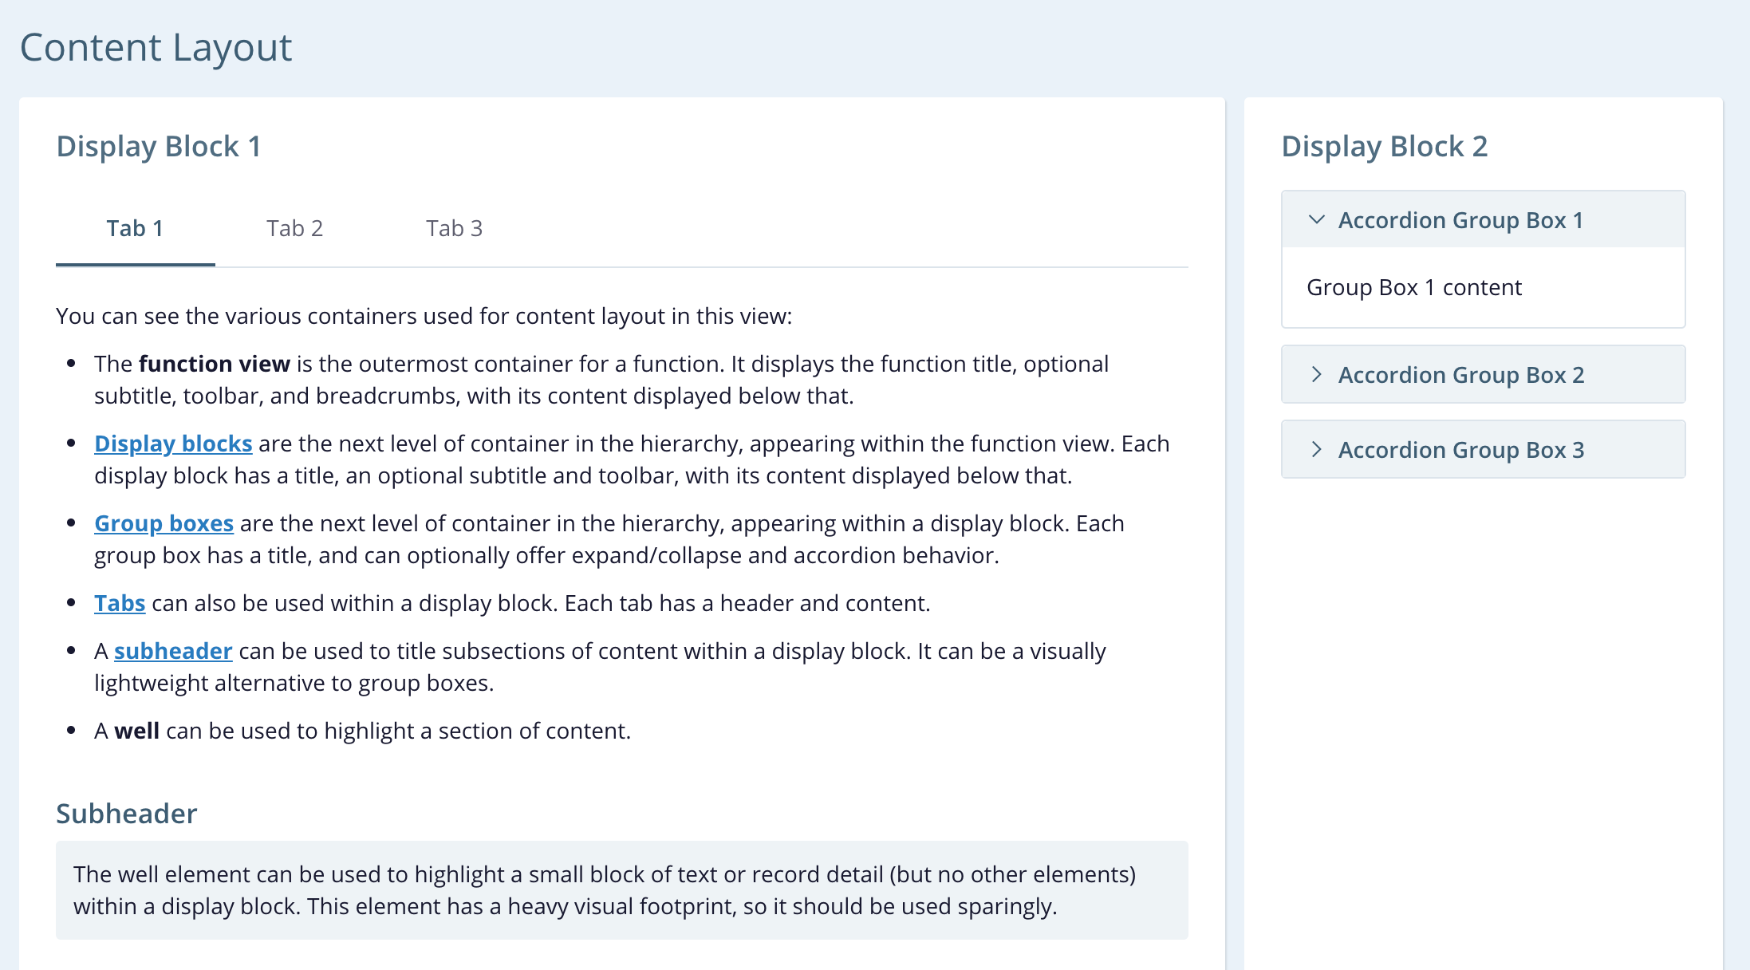Expand Accordion Group Box 2 chevron
1750x970 pixels.
[x=1317, y=374]
